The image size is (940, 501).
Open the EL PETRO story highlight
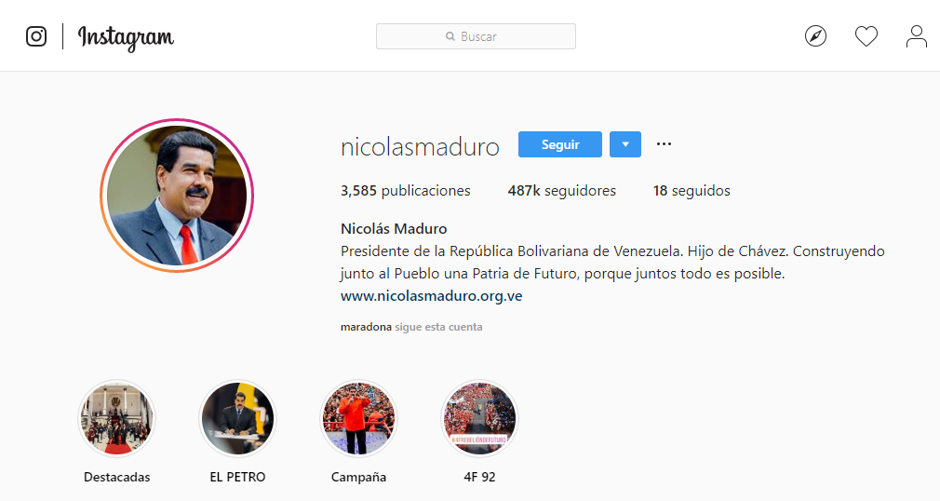[x=237, y=419]
